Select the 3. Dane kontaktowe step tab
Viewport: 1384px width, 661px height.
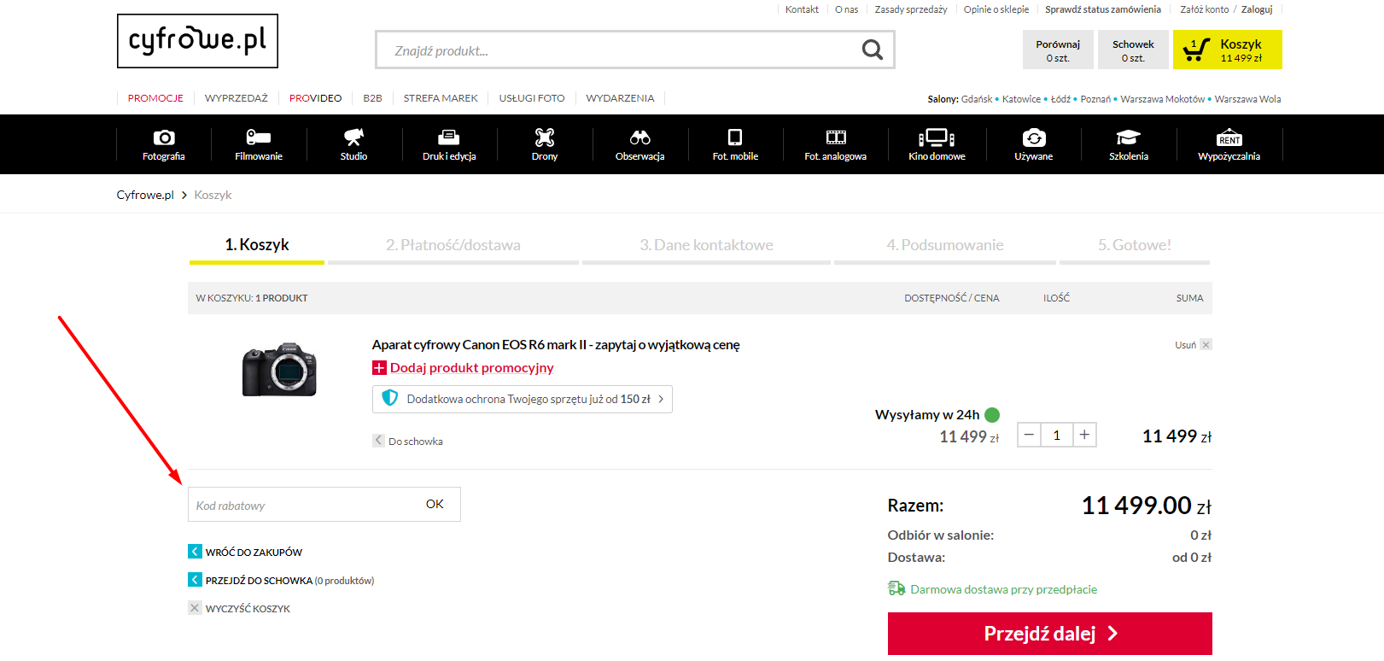[707, 246]
